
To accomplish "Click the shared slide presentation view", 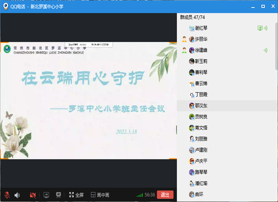I will pyautogui.click(x=88, y=100).
